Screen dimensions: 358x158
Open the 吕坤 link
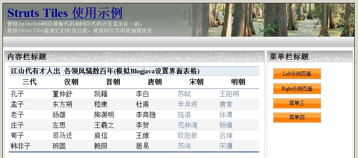[x=226, y=135]
